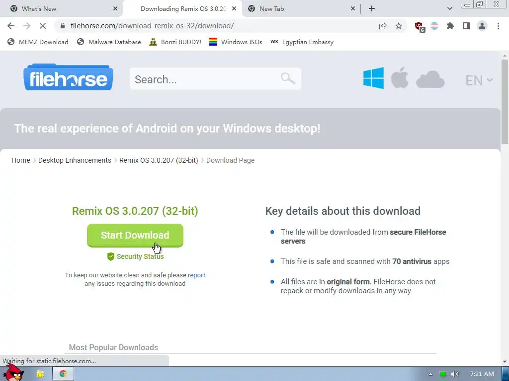Image resolution: width=509 pixels, height=381 pixels.
Task: Open the Malware Database bookmark
Action: tap(109, 42)
